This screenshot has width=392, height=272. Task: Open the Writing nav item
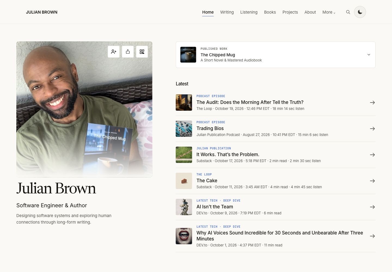(x=227, y=12)
